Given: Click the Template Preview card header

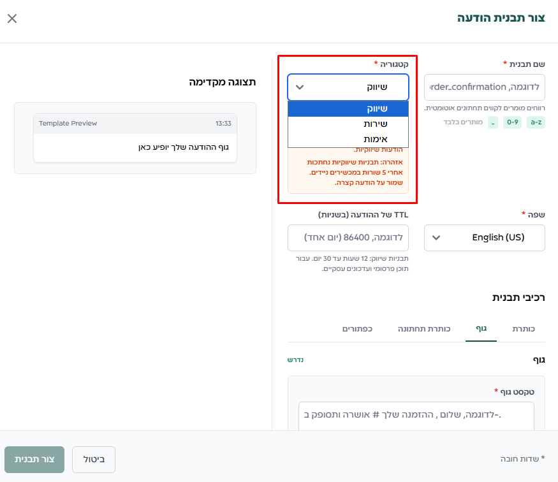Looking at the screenshot, I should point(135,123).
